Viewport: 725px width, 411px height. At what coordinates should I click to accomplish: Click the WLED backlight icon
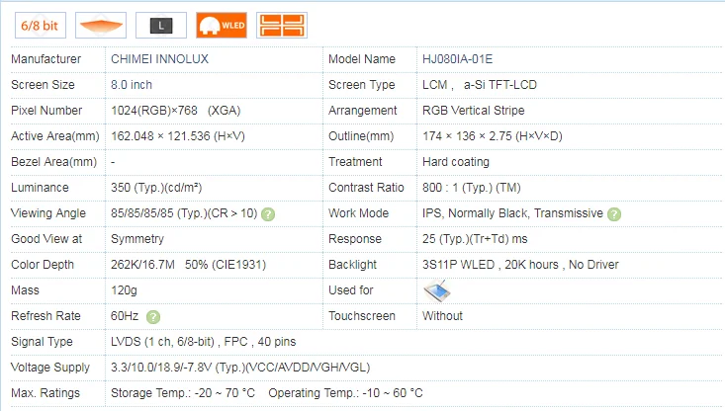tap(222, 25)
